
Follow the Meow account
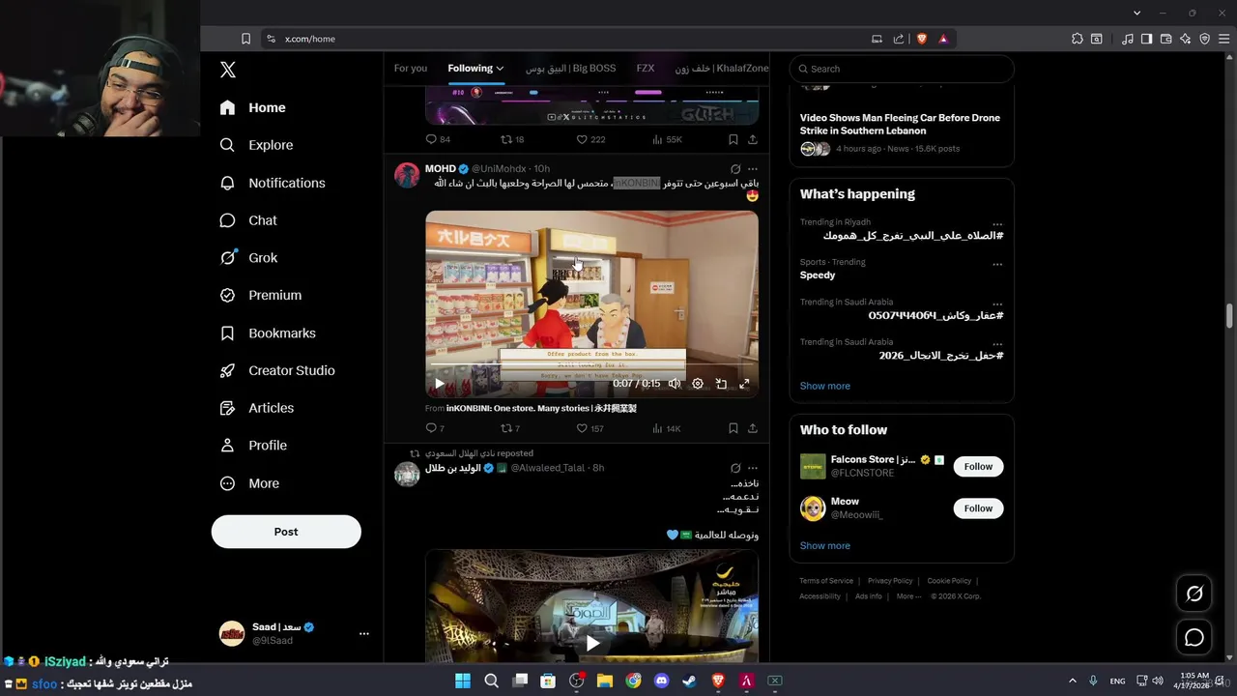978,508
